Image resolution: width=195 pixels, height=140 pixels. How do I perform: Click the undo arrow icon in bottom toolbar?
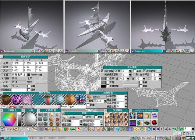click(3, 129)
